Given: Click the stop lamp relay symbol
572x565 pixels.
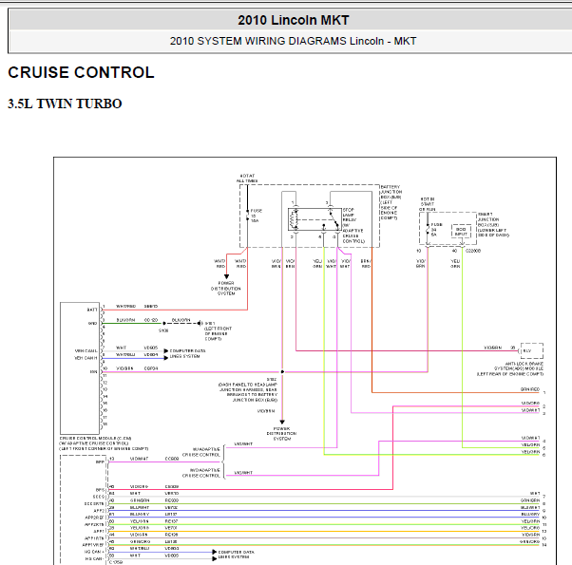Looking at the screenshot, I should 315,219.
